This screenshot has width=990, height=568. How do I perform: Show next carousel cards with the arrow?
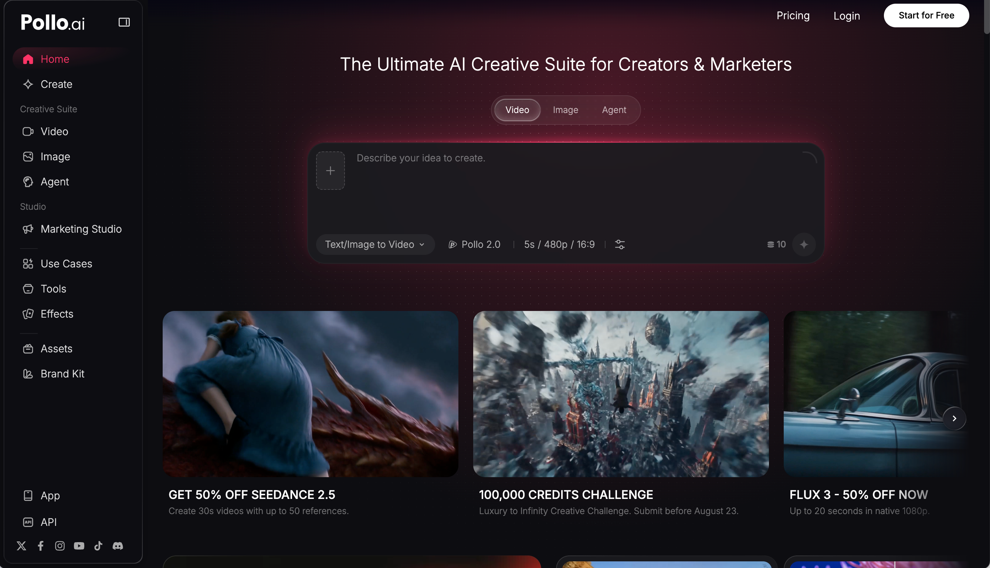(x=955, y=418)
